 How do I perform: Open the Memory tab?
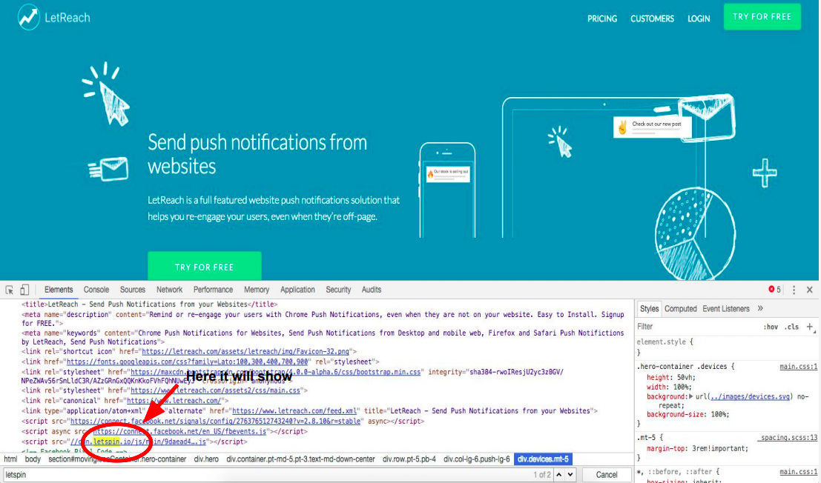257,290
